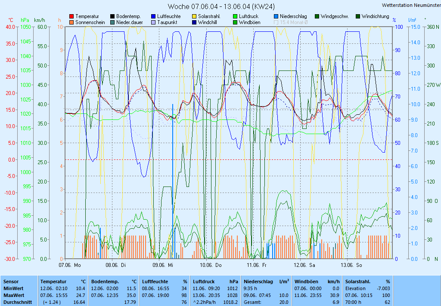Click the yellow Solarstrahl. legend swatch
441x306 pixels.
coord(194,17)
